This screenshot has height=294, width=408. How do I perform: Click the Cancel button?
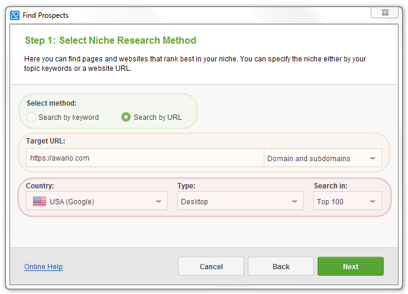click(211, 266)
